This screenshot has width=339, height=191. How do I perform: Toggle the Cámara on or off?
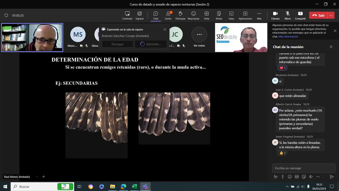(x=275, y=16)
